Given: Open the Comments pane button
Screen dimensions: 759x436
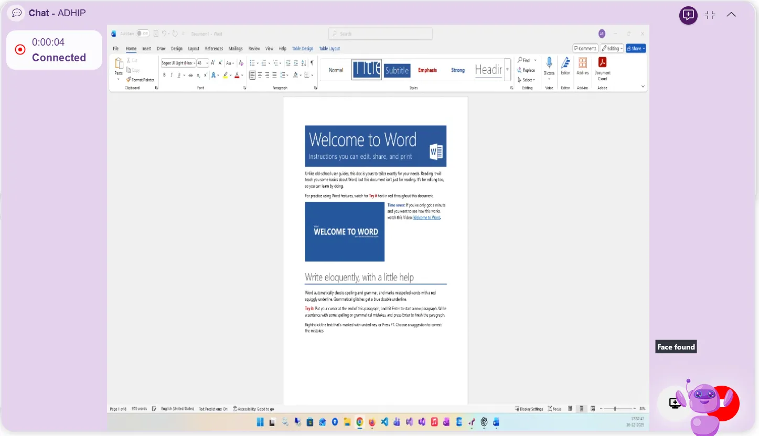Looking at the screenshot, I should [x=585, y=48].
